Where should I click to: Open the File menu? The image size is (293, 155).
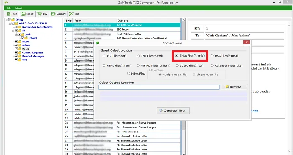pos(9,8)
